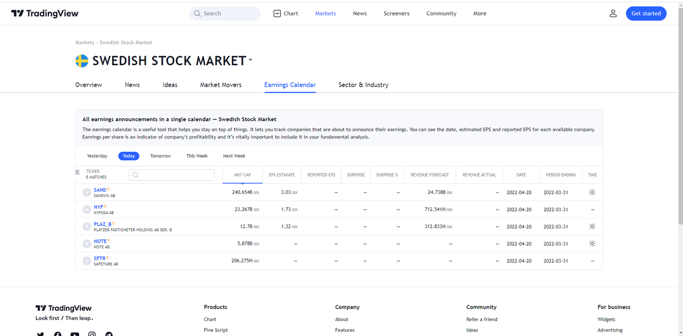Sort by the Revenue Actual column
The height and width of the screenshot is (336, 683).
479,175
